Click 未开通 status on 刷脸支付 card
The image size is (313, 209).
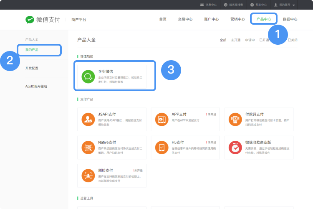pos(138,171)
